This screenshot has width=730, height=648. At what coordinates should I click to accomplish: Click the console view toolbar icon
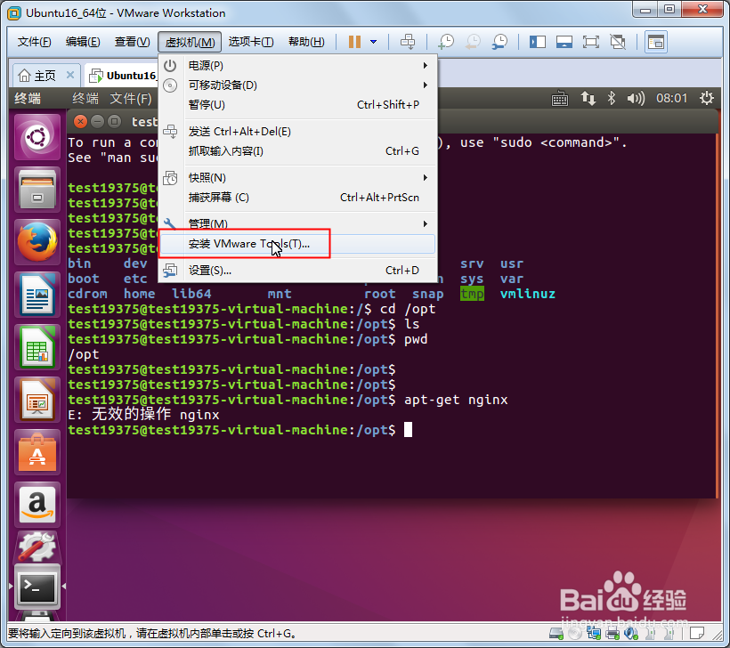pos(655,42)
